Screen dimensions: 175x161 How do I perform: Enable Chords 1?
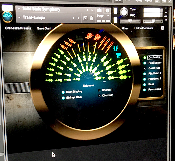99,90
